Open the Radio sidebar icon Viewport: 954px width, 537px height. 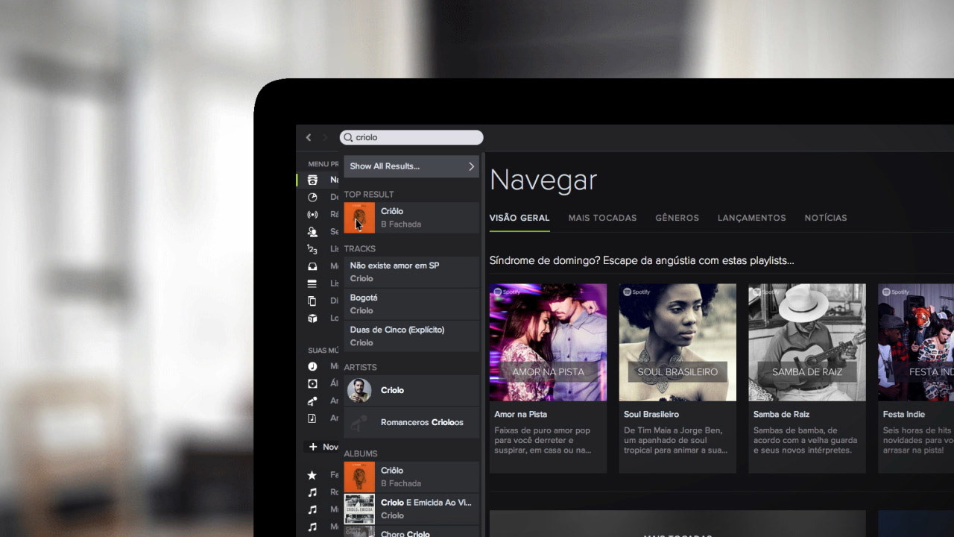[x=312, y=214]
